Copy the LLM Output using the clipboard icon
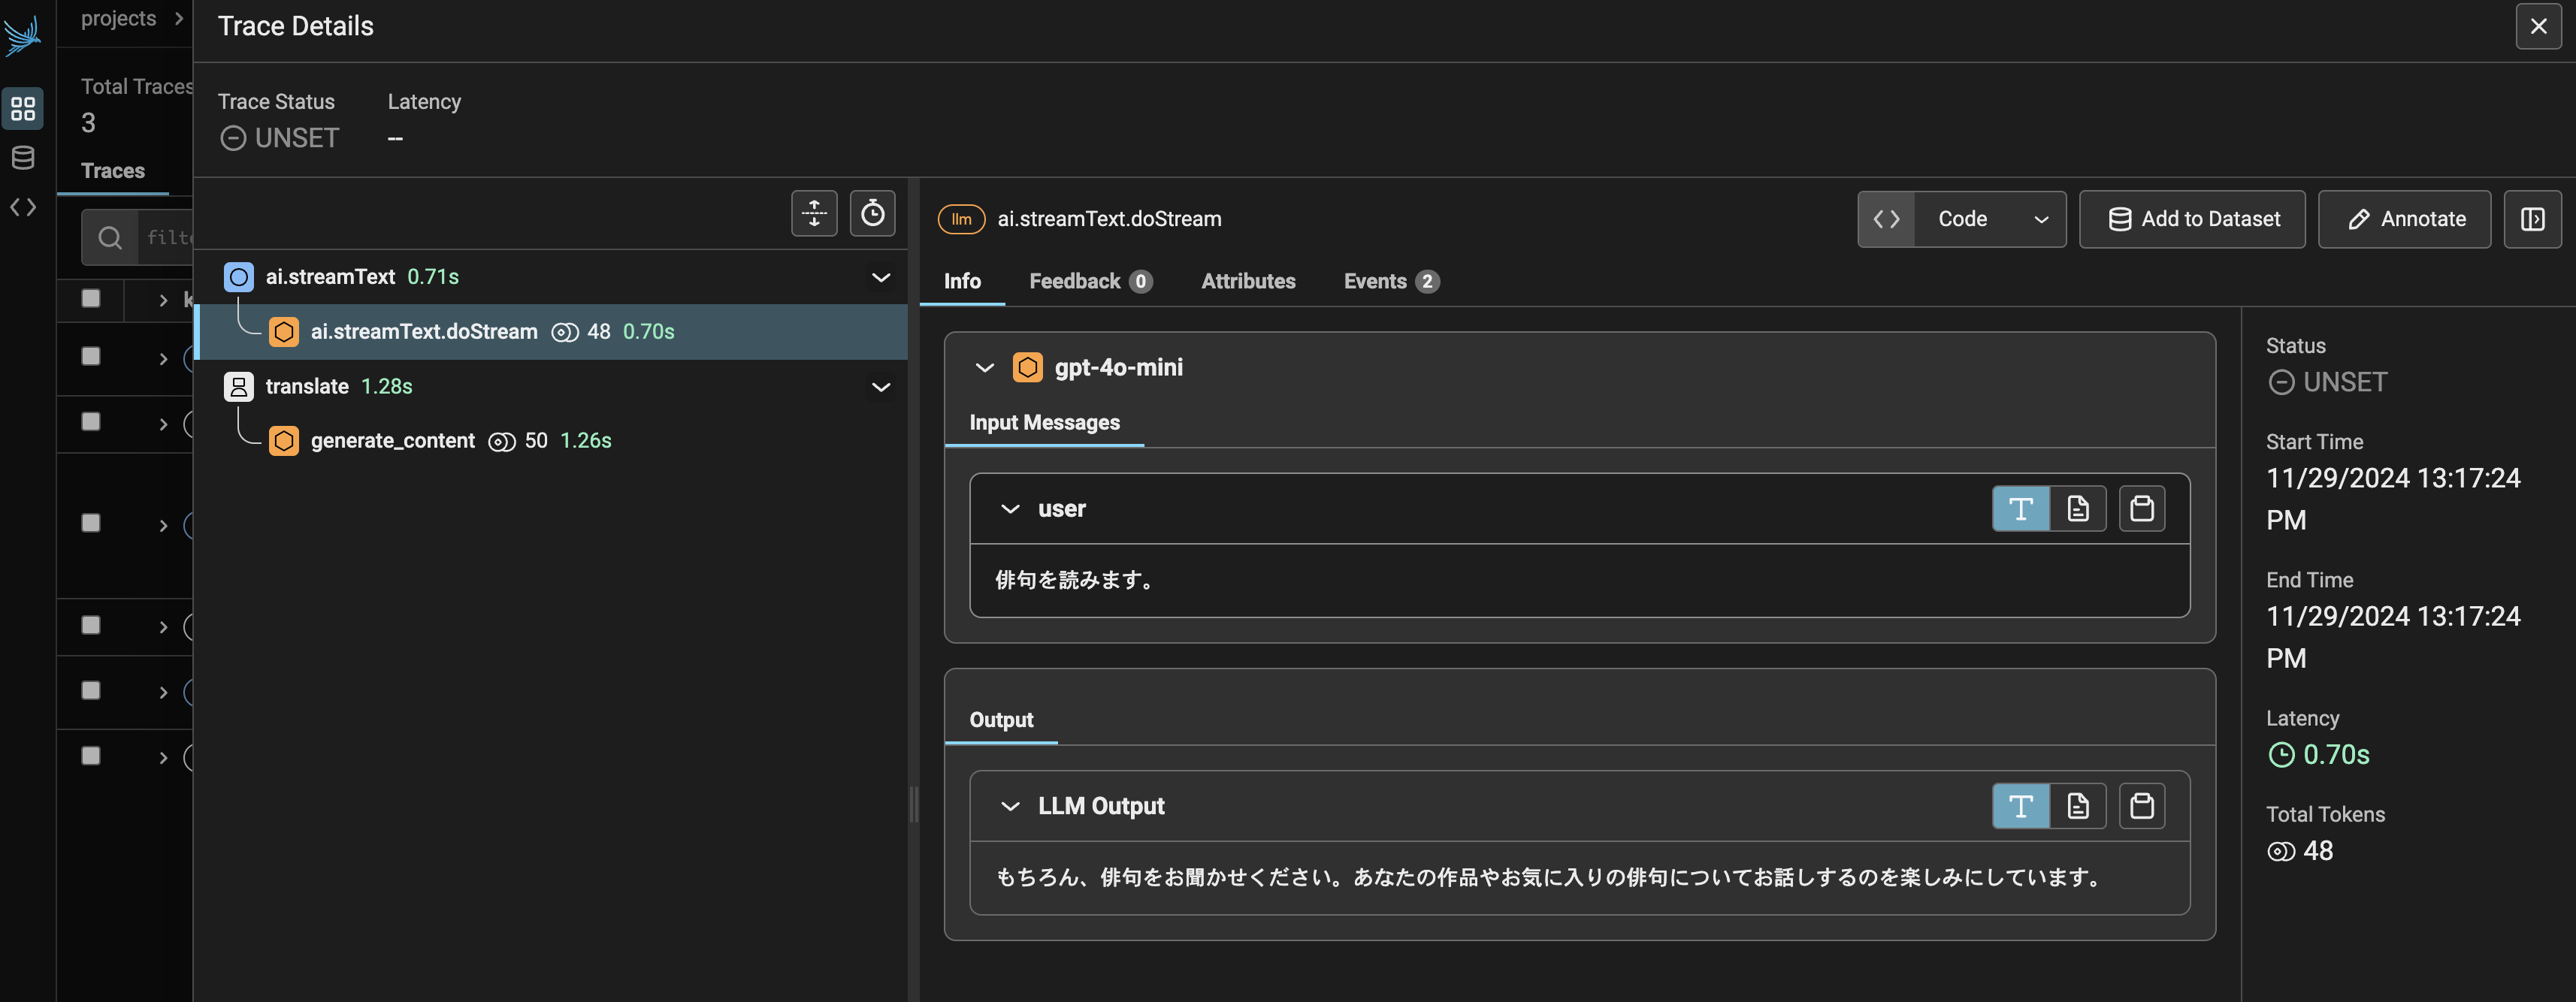This screenshot has height=1002, width=2576. (x=2141, y=805)
